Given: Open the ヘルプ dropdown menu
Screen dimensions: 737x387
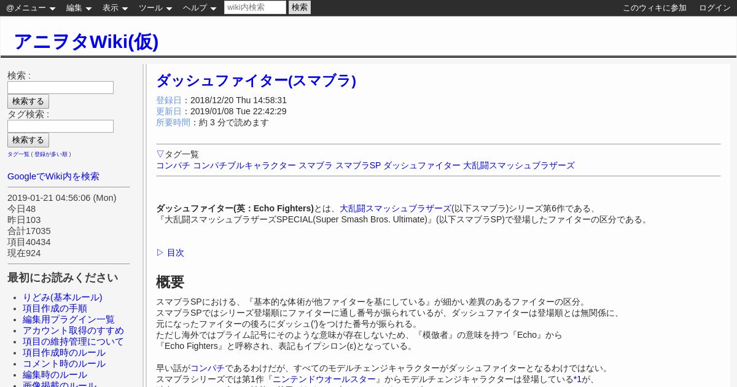Looking at the screenshot, I should click(x=200, y=8).
